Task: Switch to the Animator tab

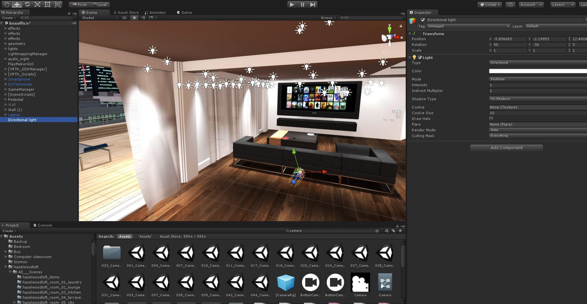Action: (x=155, y=12)
